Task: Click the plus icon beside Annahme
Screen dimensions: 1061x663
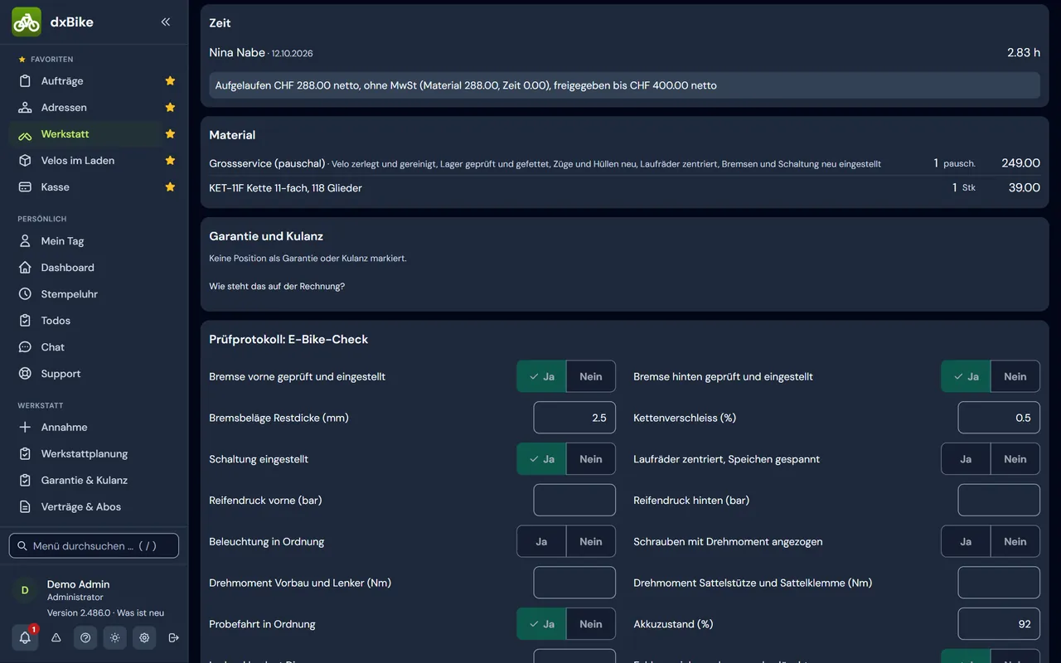Action: point(25,428)
